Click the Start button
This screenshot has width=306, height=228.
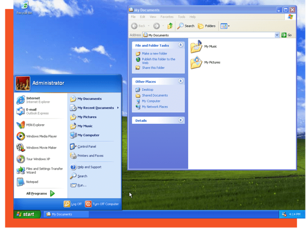coord(27,214)
